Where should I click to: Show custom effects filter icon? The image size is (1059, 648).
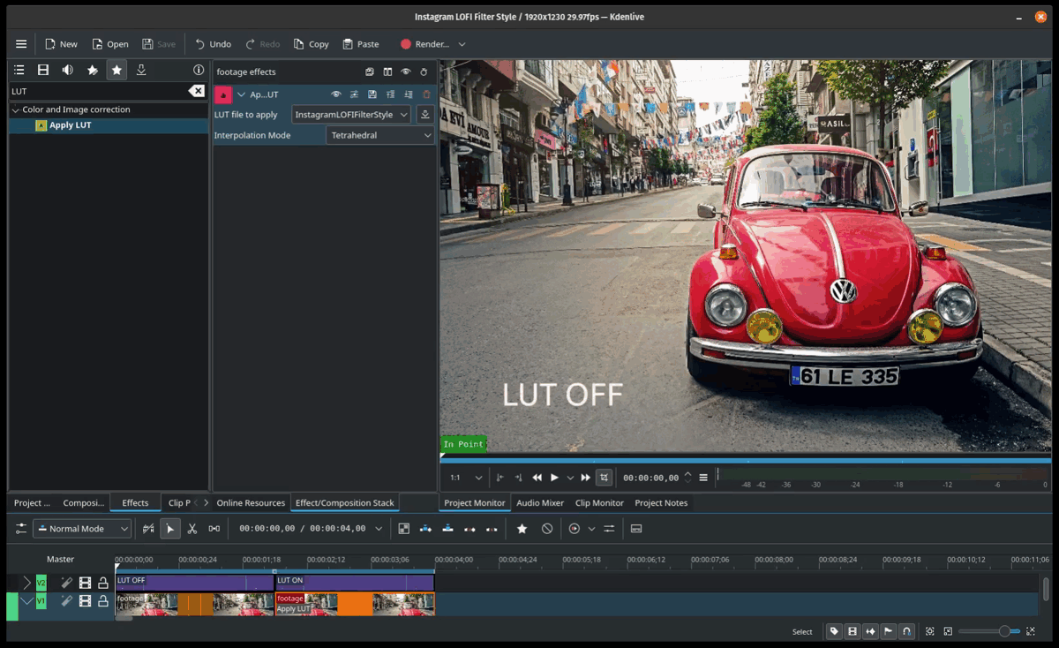(92, 70)
